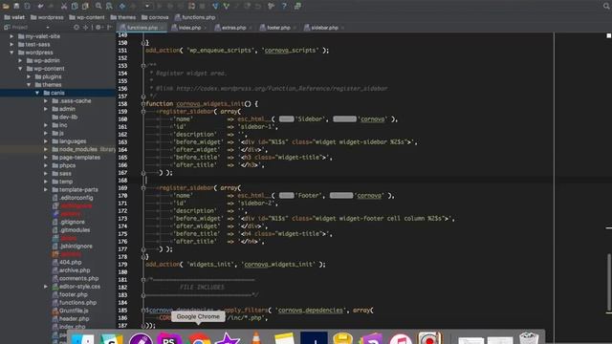The height and width of the screenshot is (344, 612).
Task: Click the themes breadcrumb
Action: point(123,17)
